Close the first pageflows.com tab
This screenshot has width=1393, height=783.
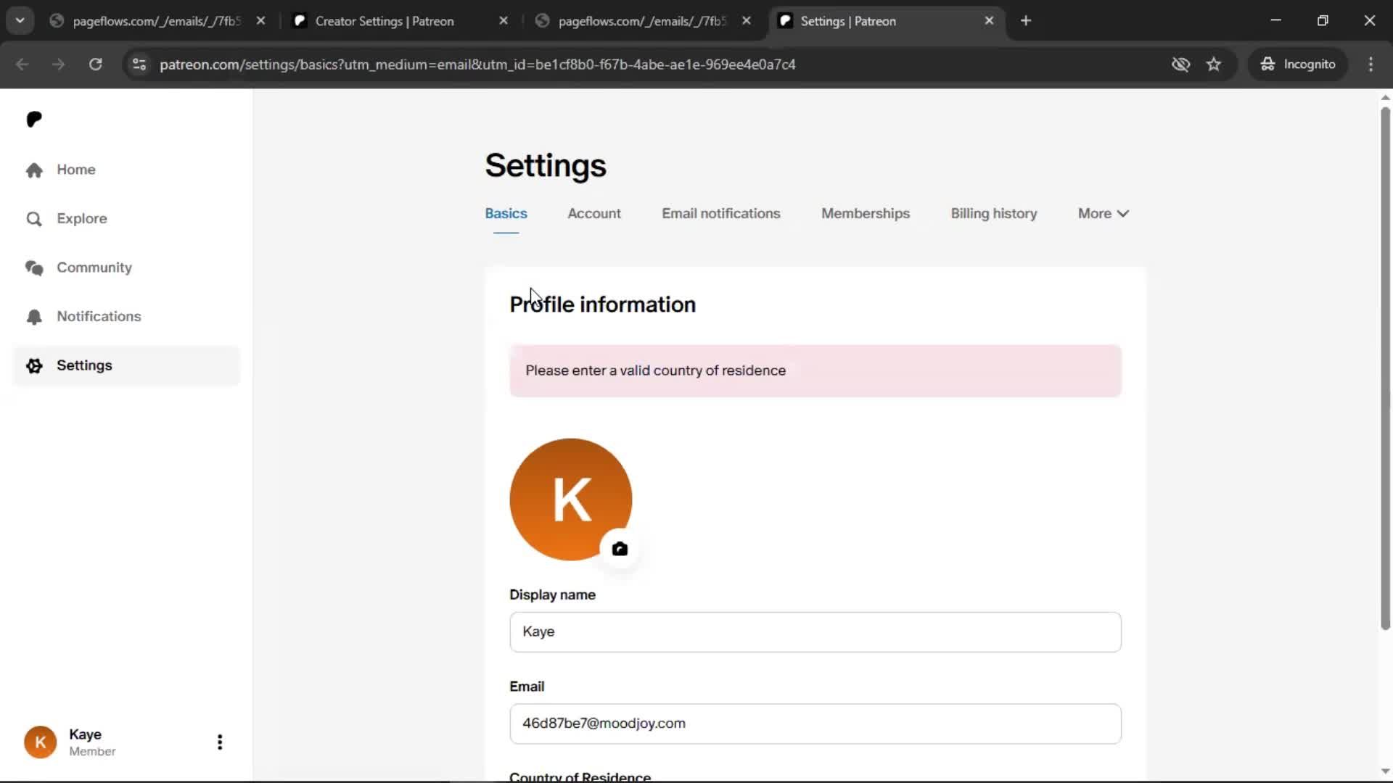click(x=261, y=21)
